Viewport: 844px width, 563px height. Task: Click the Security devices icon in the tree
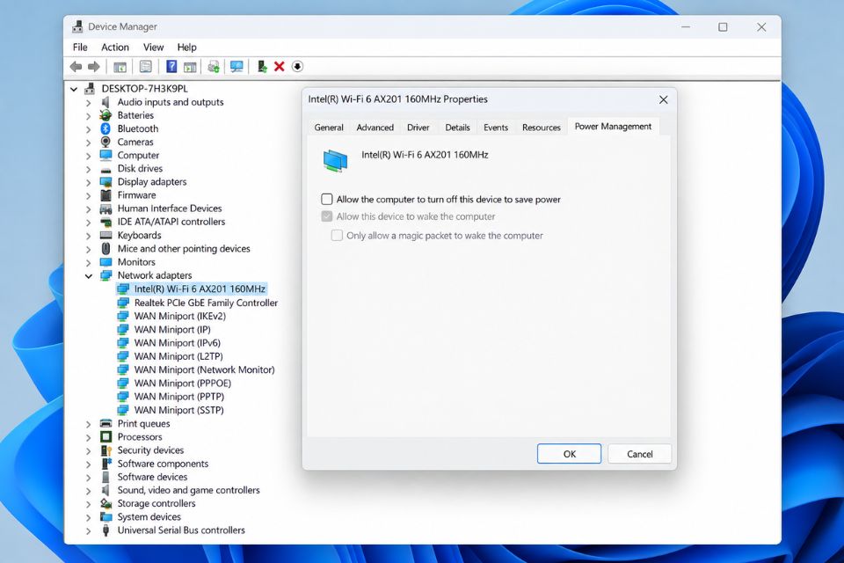(106, 450)
